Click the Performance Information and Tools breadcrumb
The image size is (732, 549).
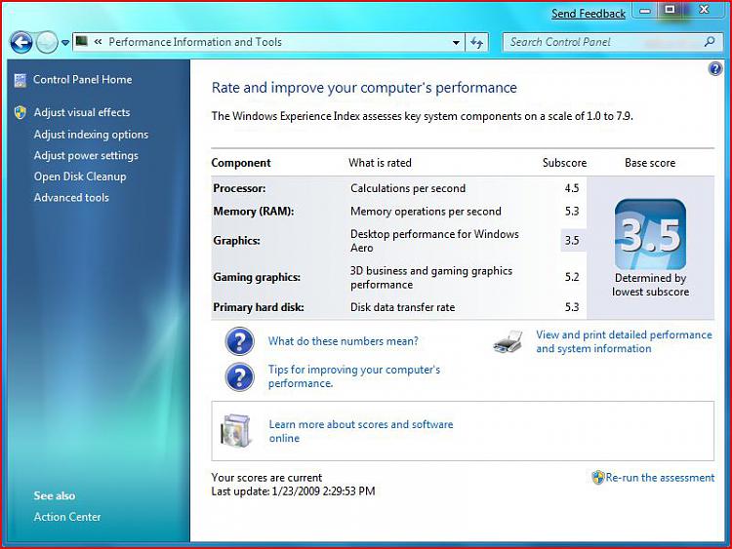(195, 42)
